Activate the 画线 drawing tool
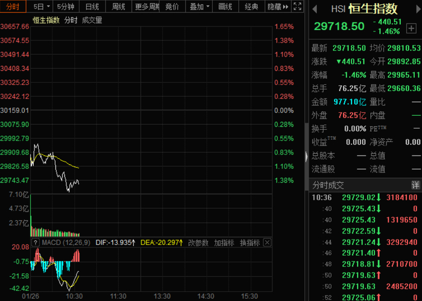This screenshot has height=301, width=422. (225, 7)
